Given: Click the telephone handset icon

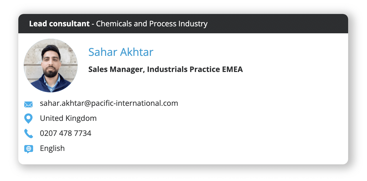Looking at the screenshot, I should pyautogui.click(x=28, y=133).
